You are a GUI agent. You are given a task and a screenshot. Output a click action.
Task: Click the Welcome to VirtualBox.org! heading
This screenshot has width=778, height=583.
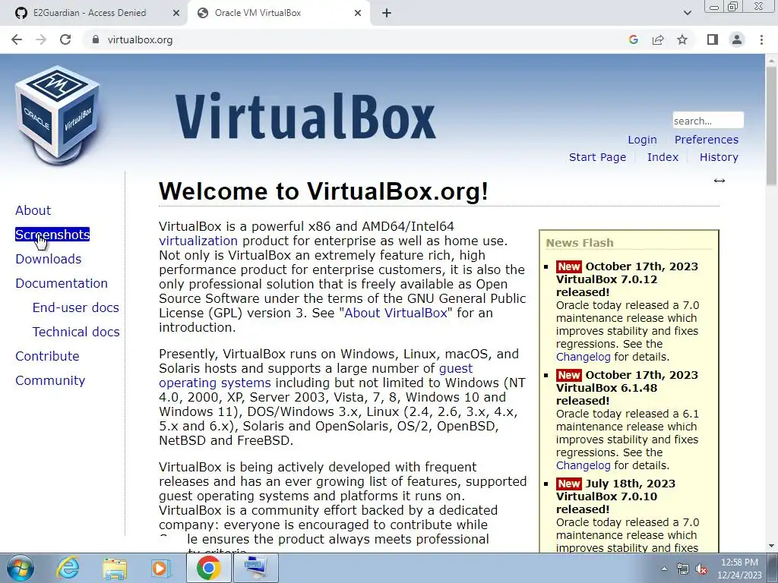tap(324, 191)
